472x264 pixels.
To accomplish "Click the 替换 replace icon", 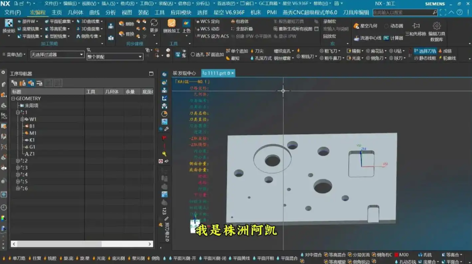I will tap(121, 34).
